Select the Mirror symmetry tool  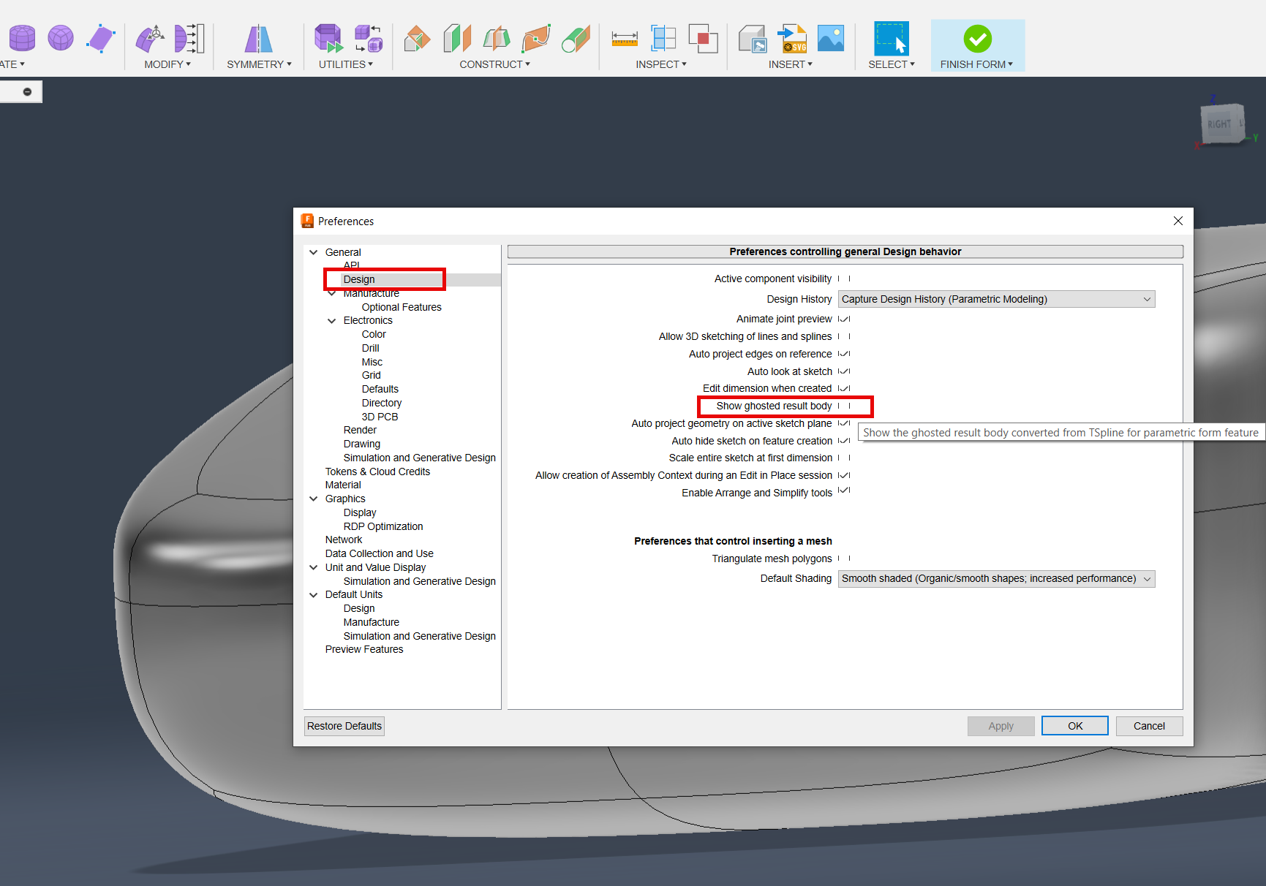[257, 38]
